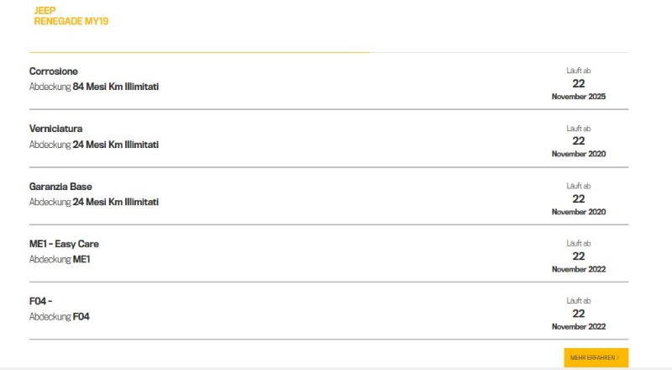Click the coverage text under Verniciatura

click(94, 145)
